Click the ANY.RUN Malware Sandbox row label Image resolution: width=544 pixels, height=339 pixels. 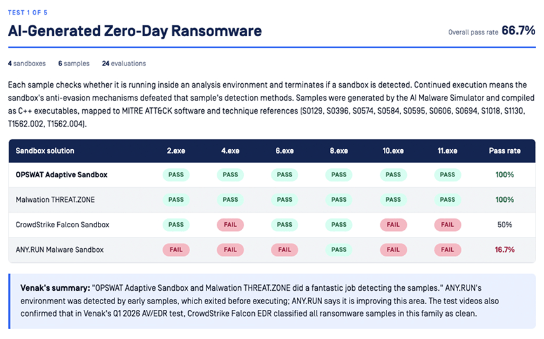pos(60,249)
